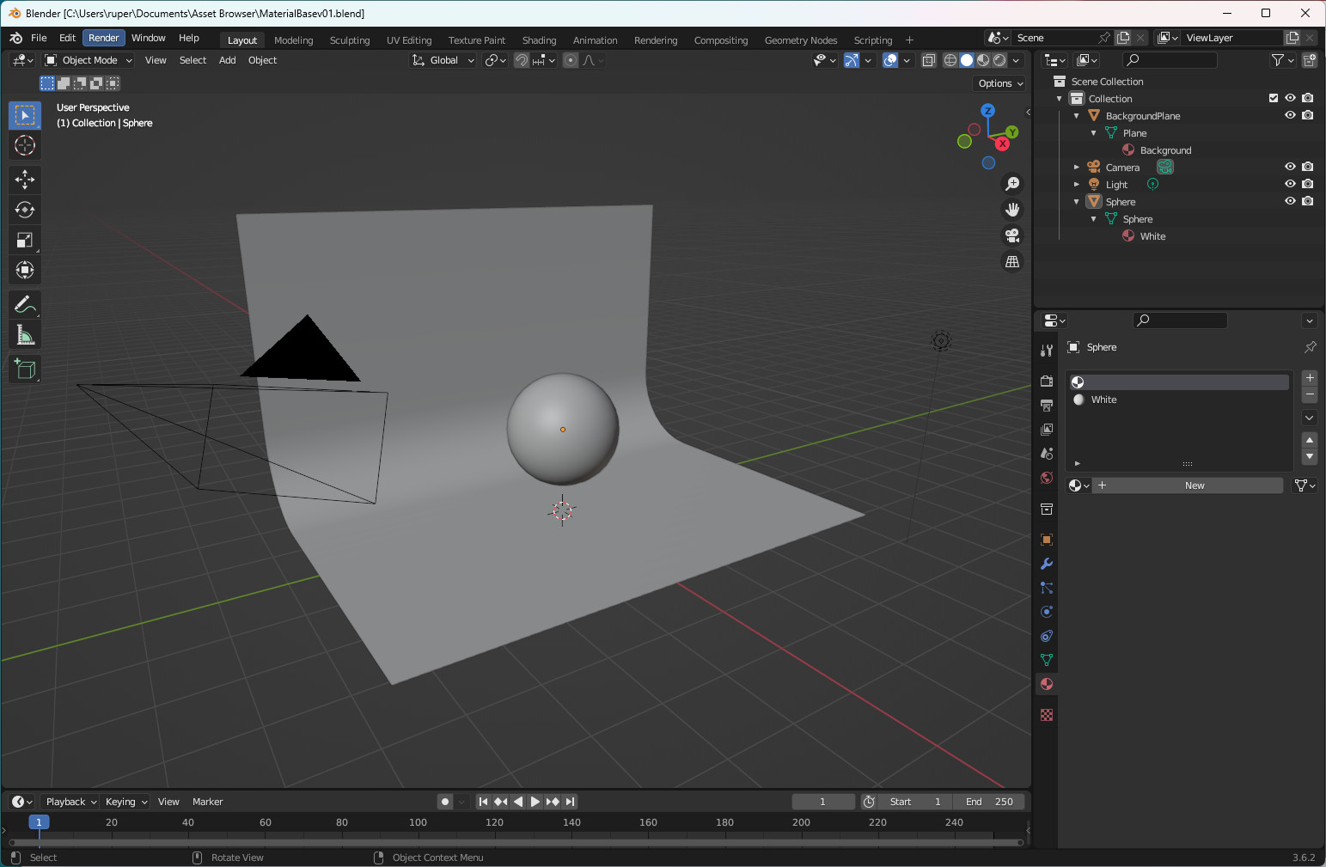
Task: Hide Light in viewport via eye icon
Action: 1290,184
